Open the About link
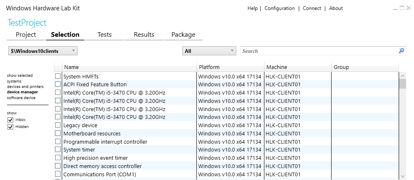 (336, 8)
